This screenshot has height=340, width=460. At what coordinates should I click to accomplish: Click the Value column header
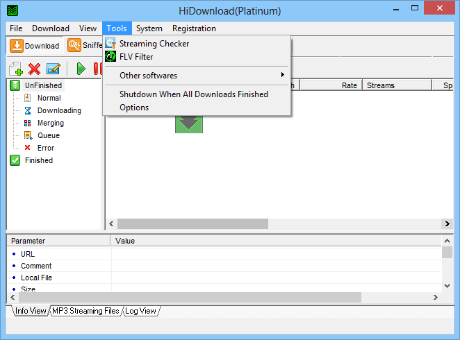pyautogui.click(x=276, y=241)
